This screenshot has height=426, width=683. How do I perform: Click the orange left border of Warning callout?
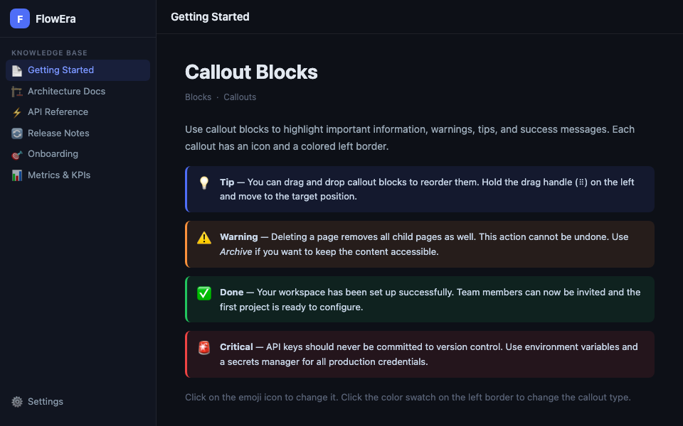186,244
